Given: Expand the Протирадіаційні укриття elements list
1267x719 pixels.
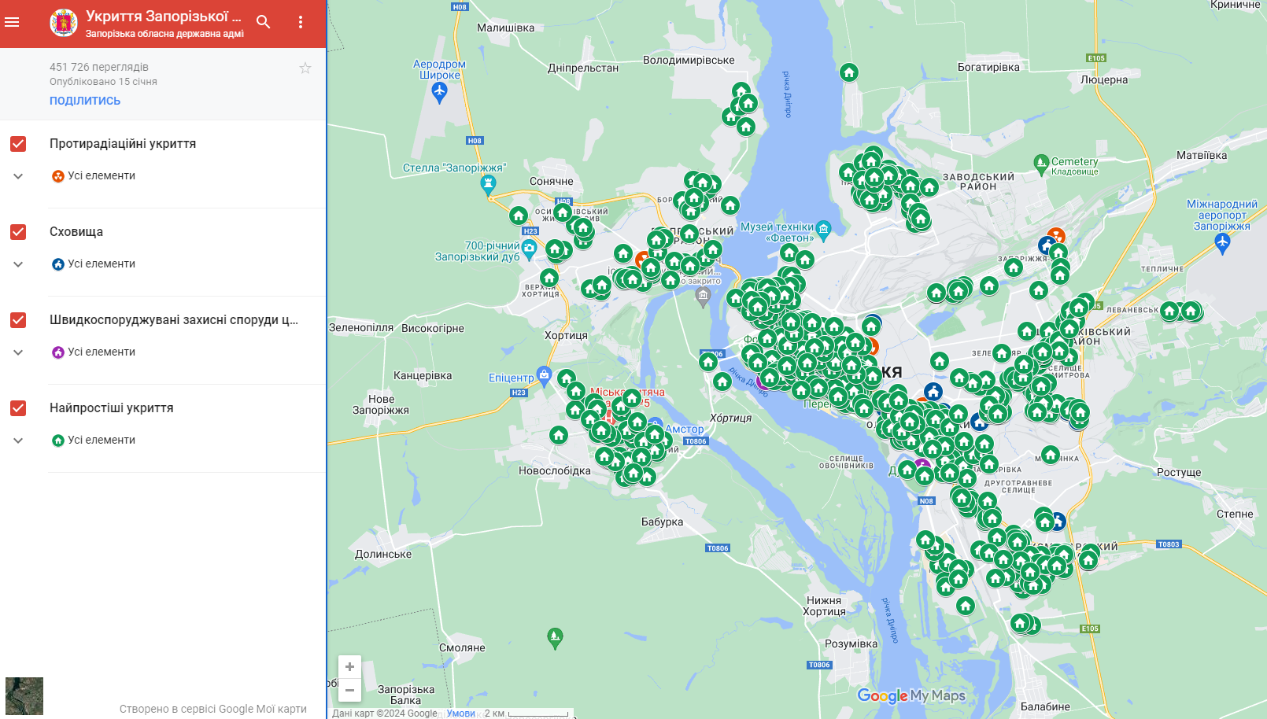Looking at the screenshot, I should (x=18, y=176).
